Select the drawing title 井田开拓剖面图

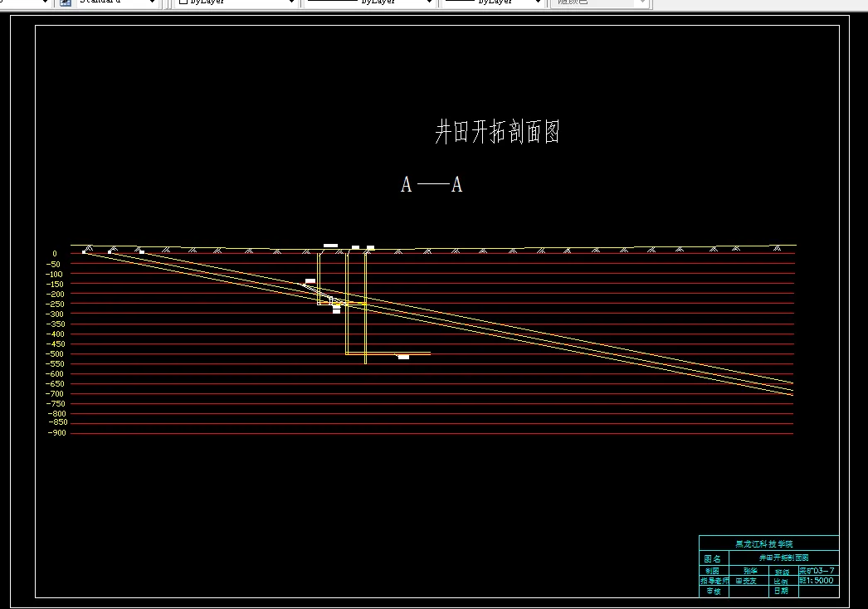[497, 132]
